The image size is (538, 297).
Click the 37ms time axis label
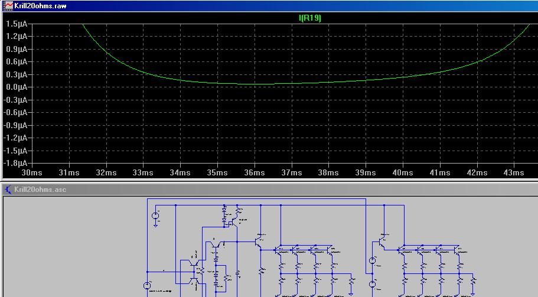[x=291, y=172]
